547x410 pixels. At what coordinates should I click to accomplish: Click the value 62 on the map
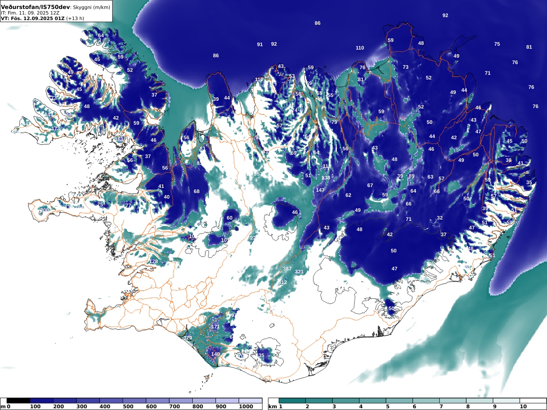coord(348,195)
